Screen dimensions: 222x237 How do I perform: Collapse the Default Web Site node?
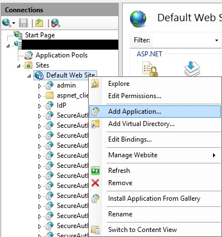(x=29, y=76)
